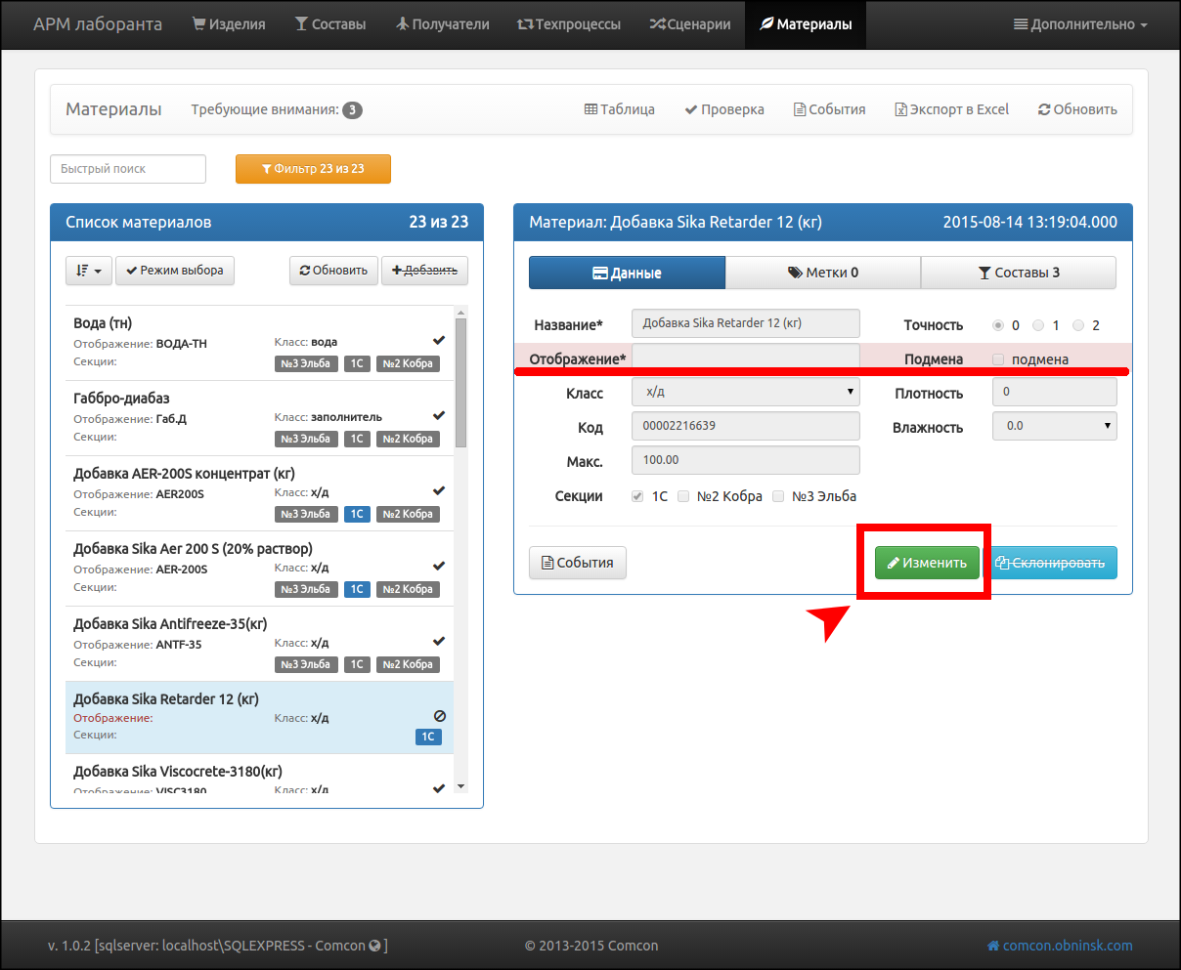Run Проверка of materials

coord(724,109)
